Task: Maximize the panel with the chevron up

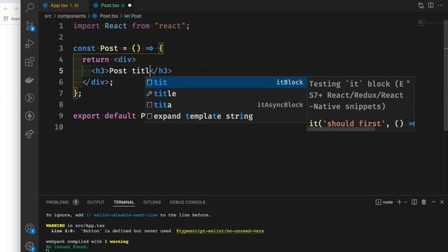Action: click(433, 202)
